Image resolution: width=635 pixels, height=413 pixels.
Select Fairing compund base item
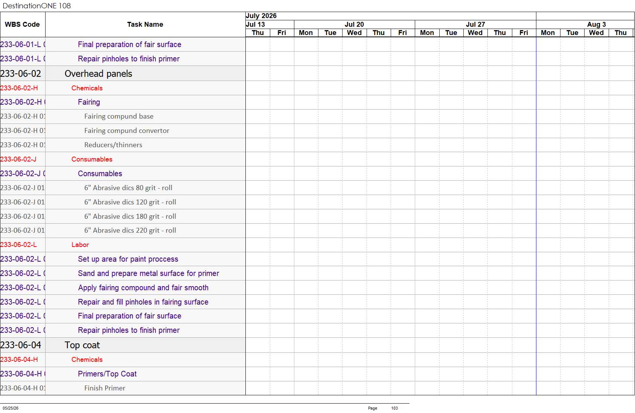click(x=119, y=116)
